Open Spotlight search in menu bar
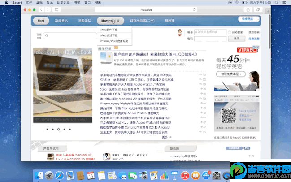 coord(277,3)
